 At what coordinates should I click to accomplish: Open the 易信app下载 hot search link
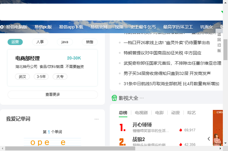pyautogui.click(x=71, y=27)
